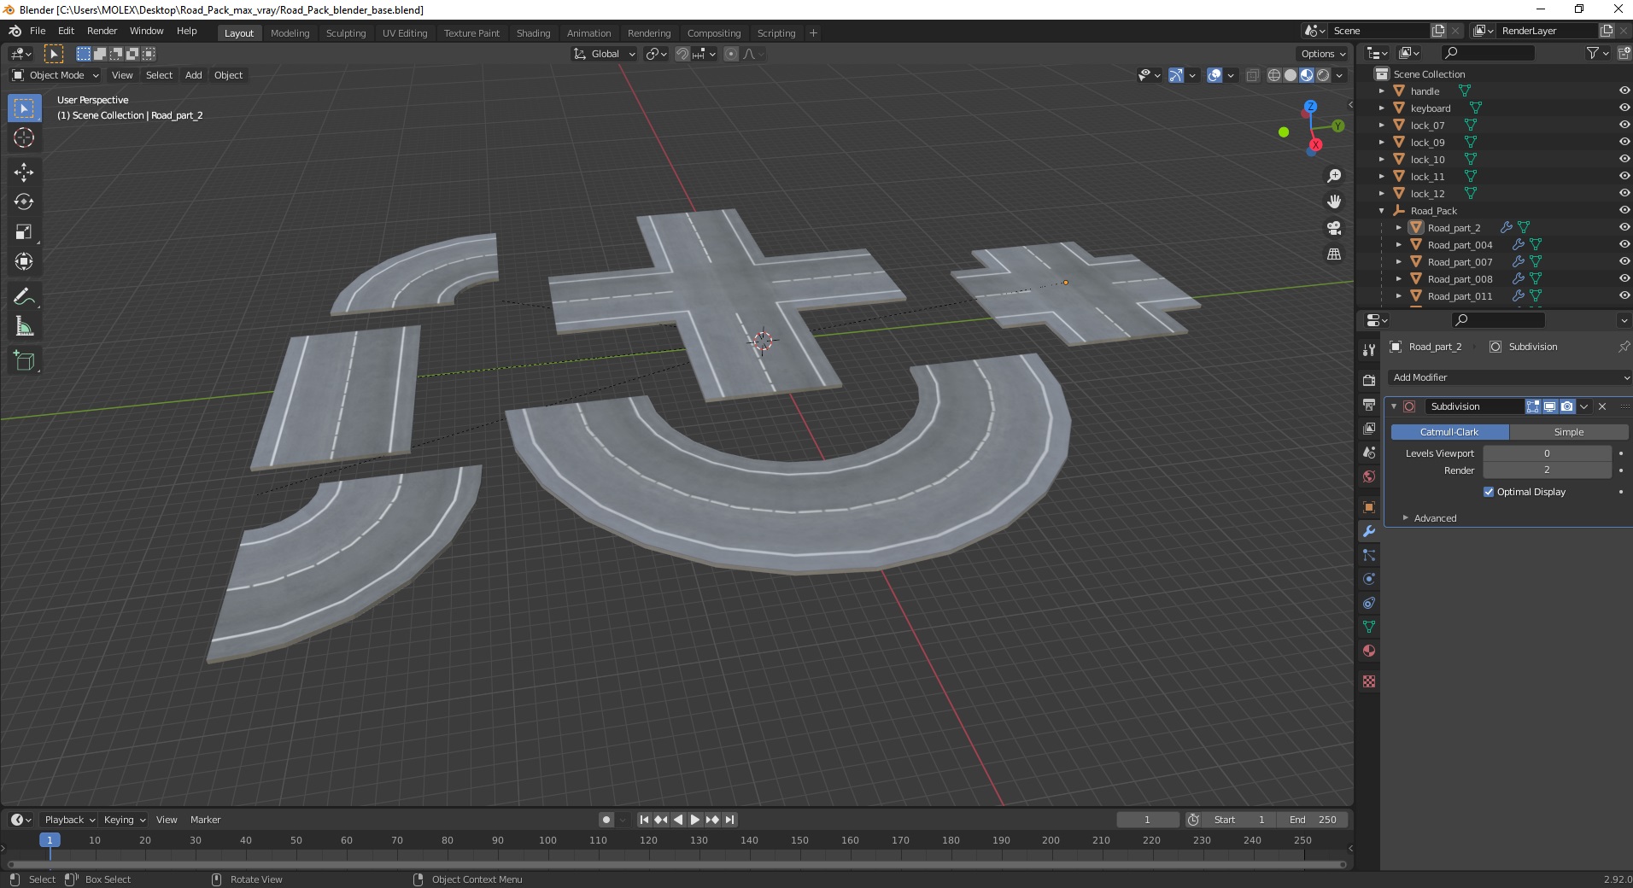Open the Add Modifier dropdown
The height and width of the screenshot is (888, 1633).
coord(1508,377)
